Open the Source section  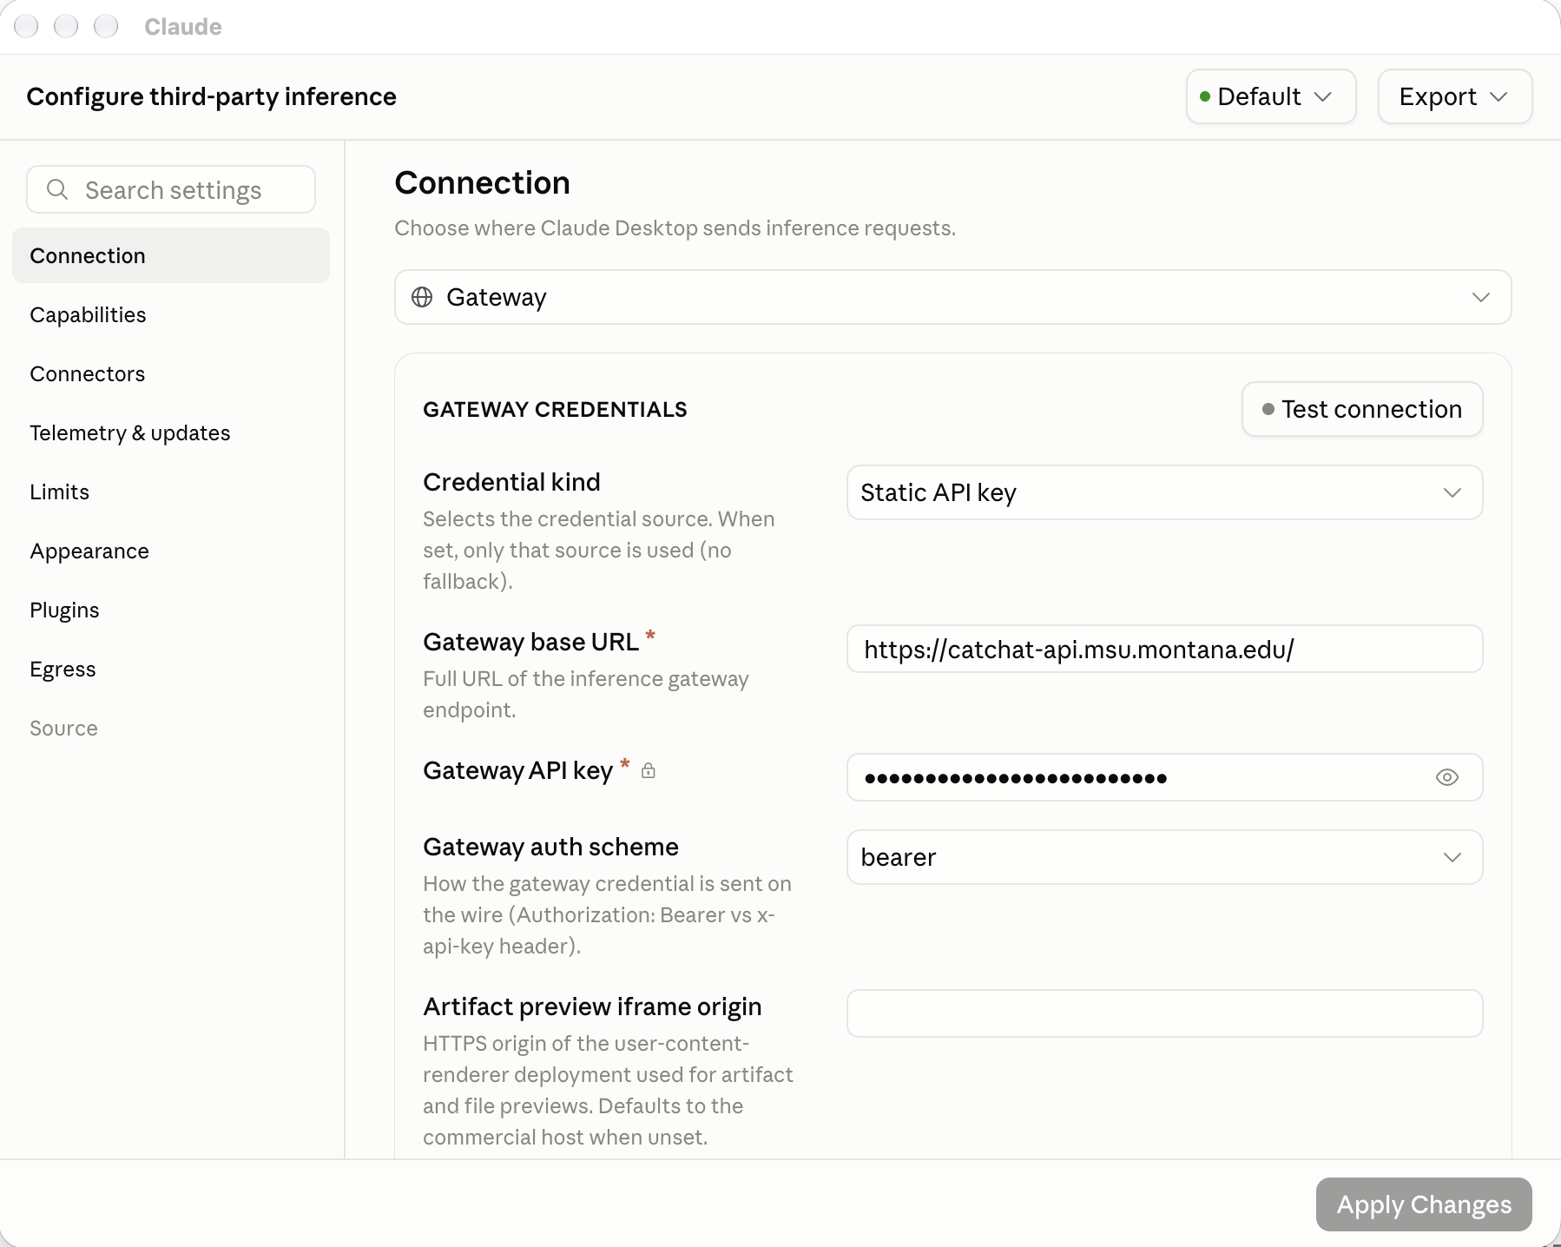click(x=171, y=728)
